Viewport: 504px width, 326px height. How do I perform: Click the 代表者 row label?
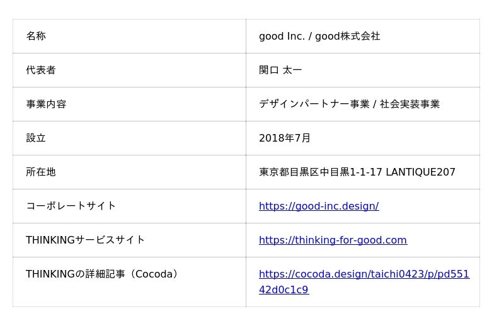(41, 70)
